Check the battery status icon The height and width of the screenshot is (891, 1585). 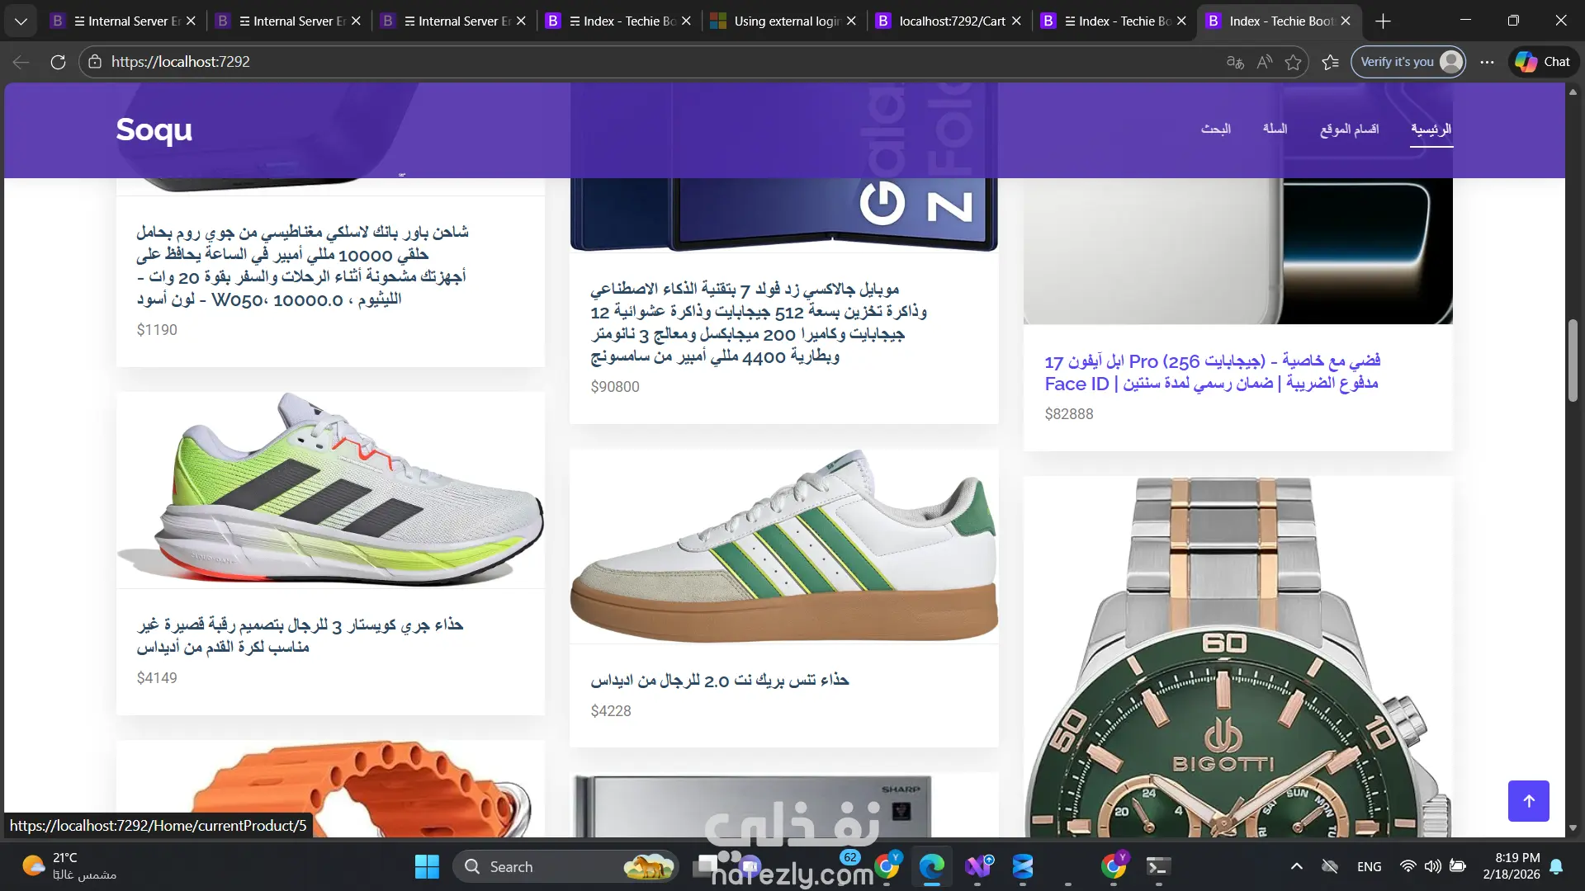point(1458,866)
